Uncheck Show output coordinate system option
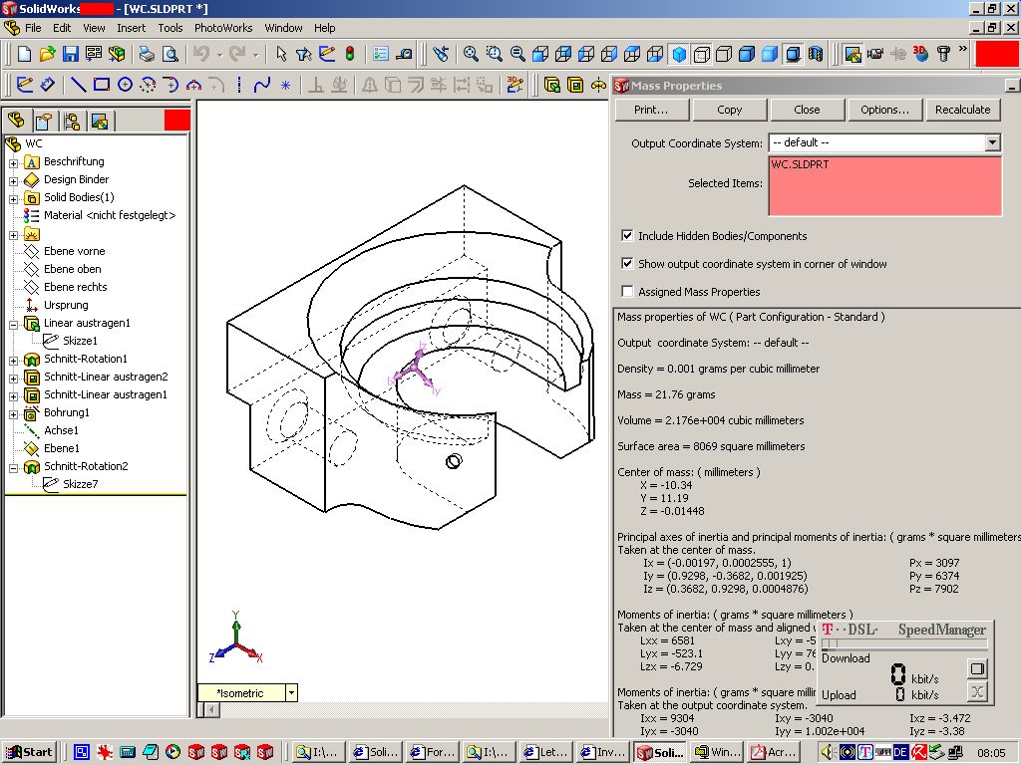Image resolution: width=1021 pixels, height=765 pixels. tap(627, 264)
